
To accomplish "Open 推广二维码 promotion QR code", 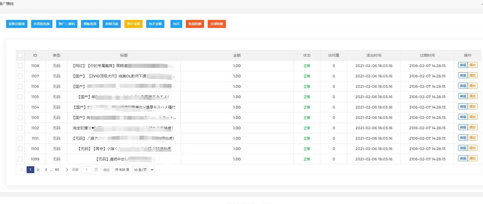I will [67, 24].
